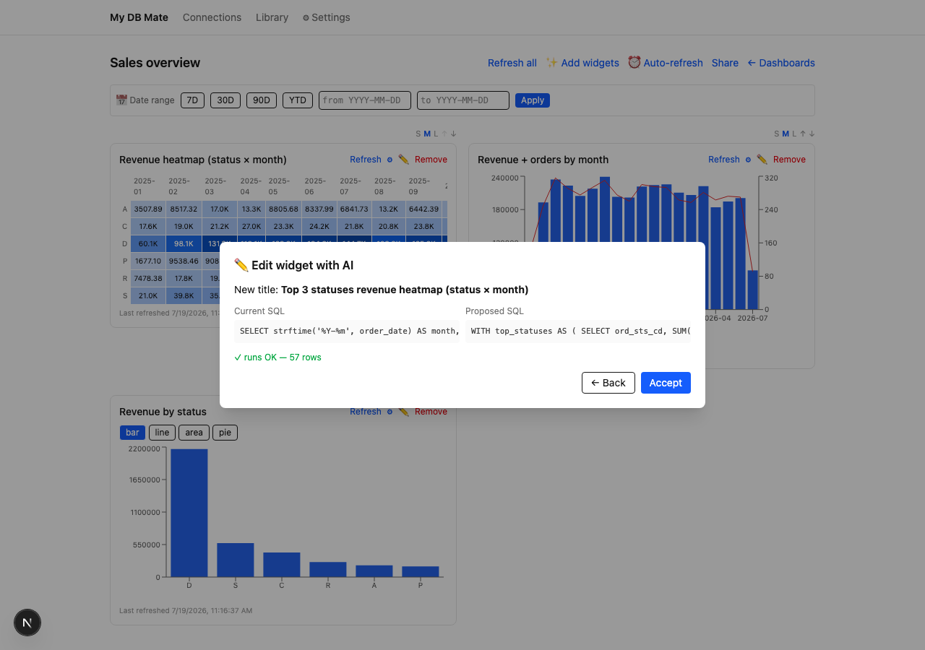The width and height of the screenshot is (925, 650).
Task: Click the to YYYY-MM-DD date field
Action: [x=463, y=100]
